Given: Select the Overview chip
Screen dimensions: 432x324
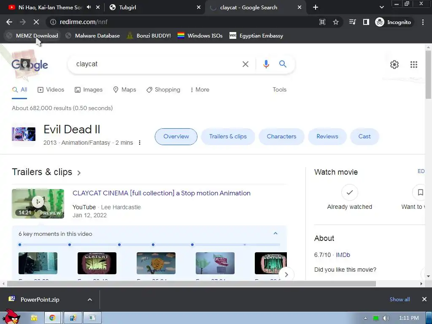Looking at the screenshot, I should [x=176, y=137].
